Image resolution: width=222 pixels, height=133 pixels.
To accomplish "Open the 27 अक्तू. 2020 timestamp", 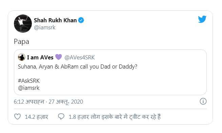I will click(66, 102).
